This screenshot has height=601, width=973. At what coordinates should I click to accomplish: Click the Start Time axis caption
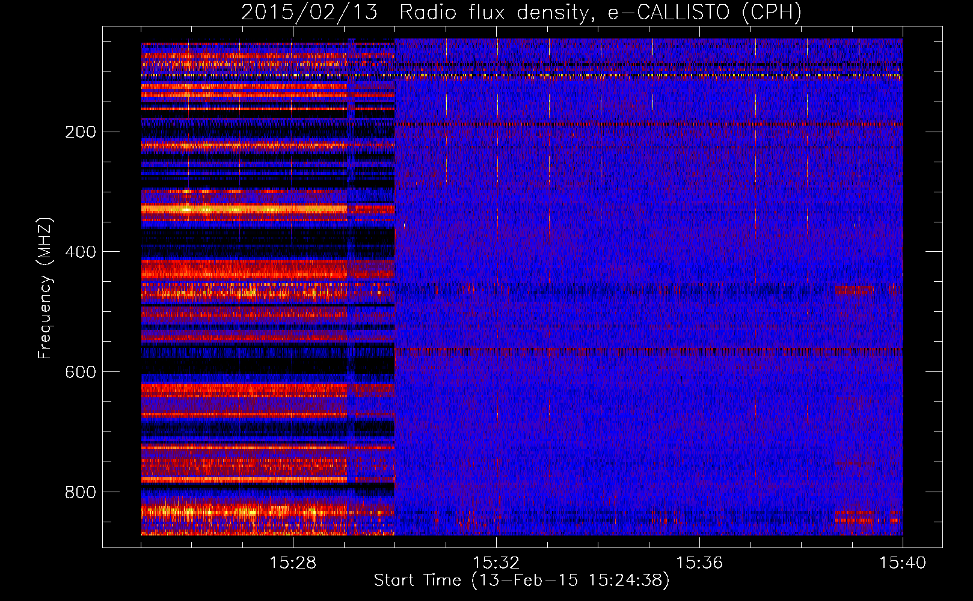coord(521,581)
